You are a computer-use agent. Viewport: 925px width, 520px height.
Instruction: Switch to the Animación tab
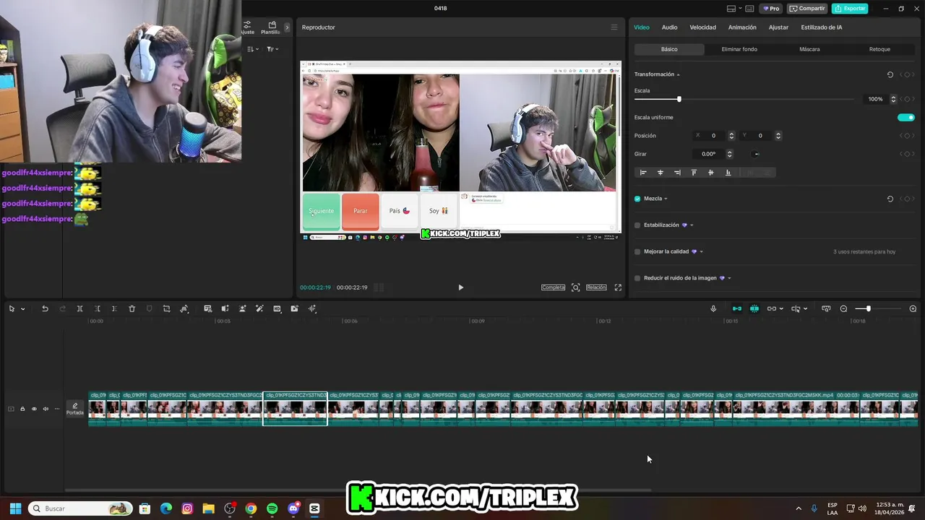click(x=742, y=27)
